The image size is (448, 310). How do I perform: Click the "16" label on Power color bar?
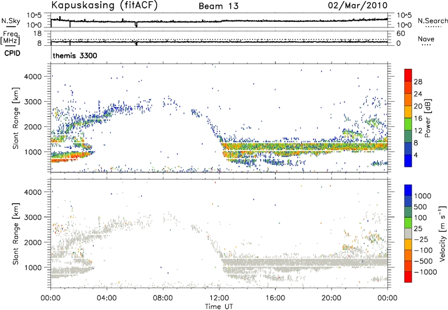click(x=418, y=119)
